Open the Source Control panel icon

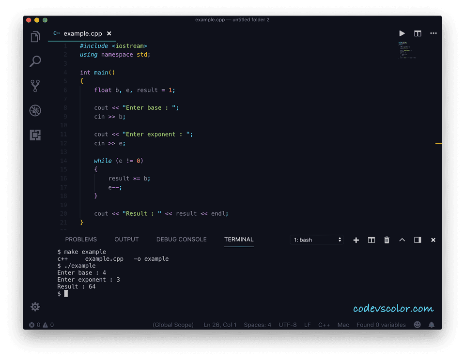click(35, 85)
